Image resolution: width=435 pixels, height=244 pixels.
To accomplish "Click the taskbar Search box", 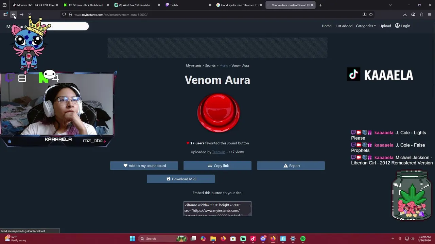I will click(163, 239).
